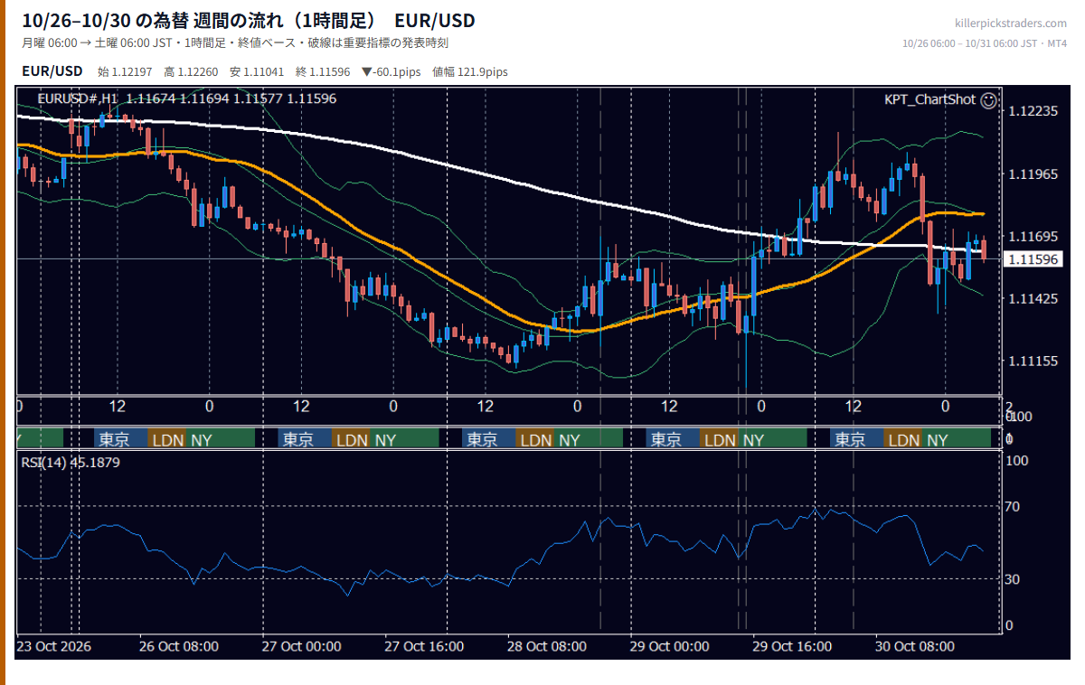Click the 1.11965 price axis label
Viewport: 1085px width, 685px height.
pyautogui.click(x=1033, y=174)
